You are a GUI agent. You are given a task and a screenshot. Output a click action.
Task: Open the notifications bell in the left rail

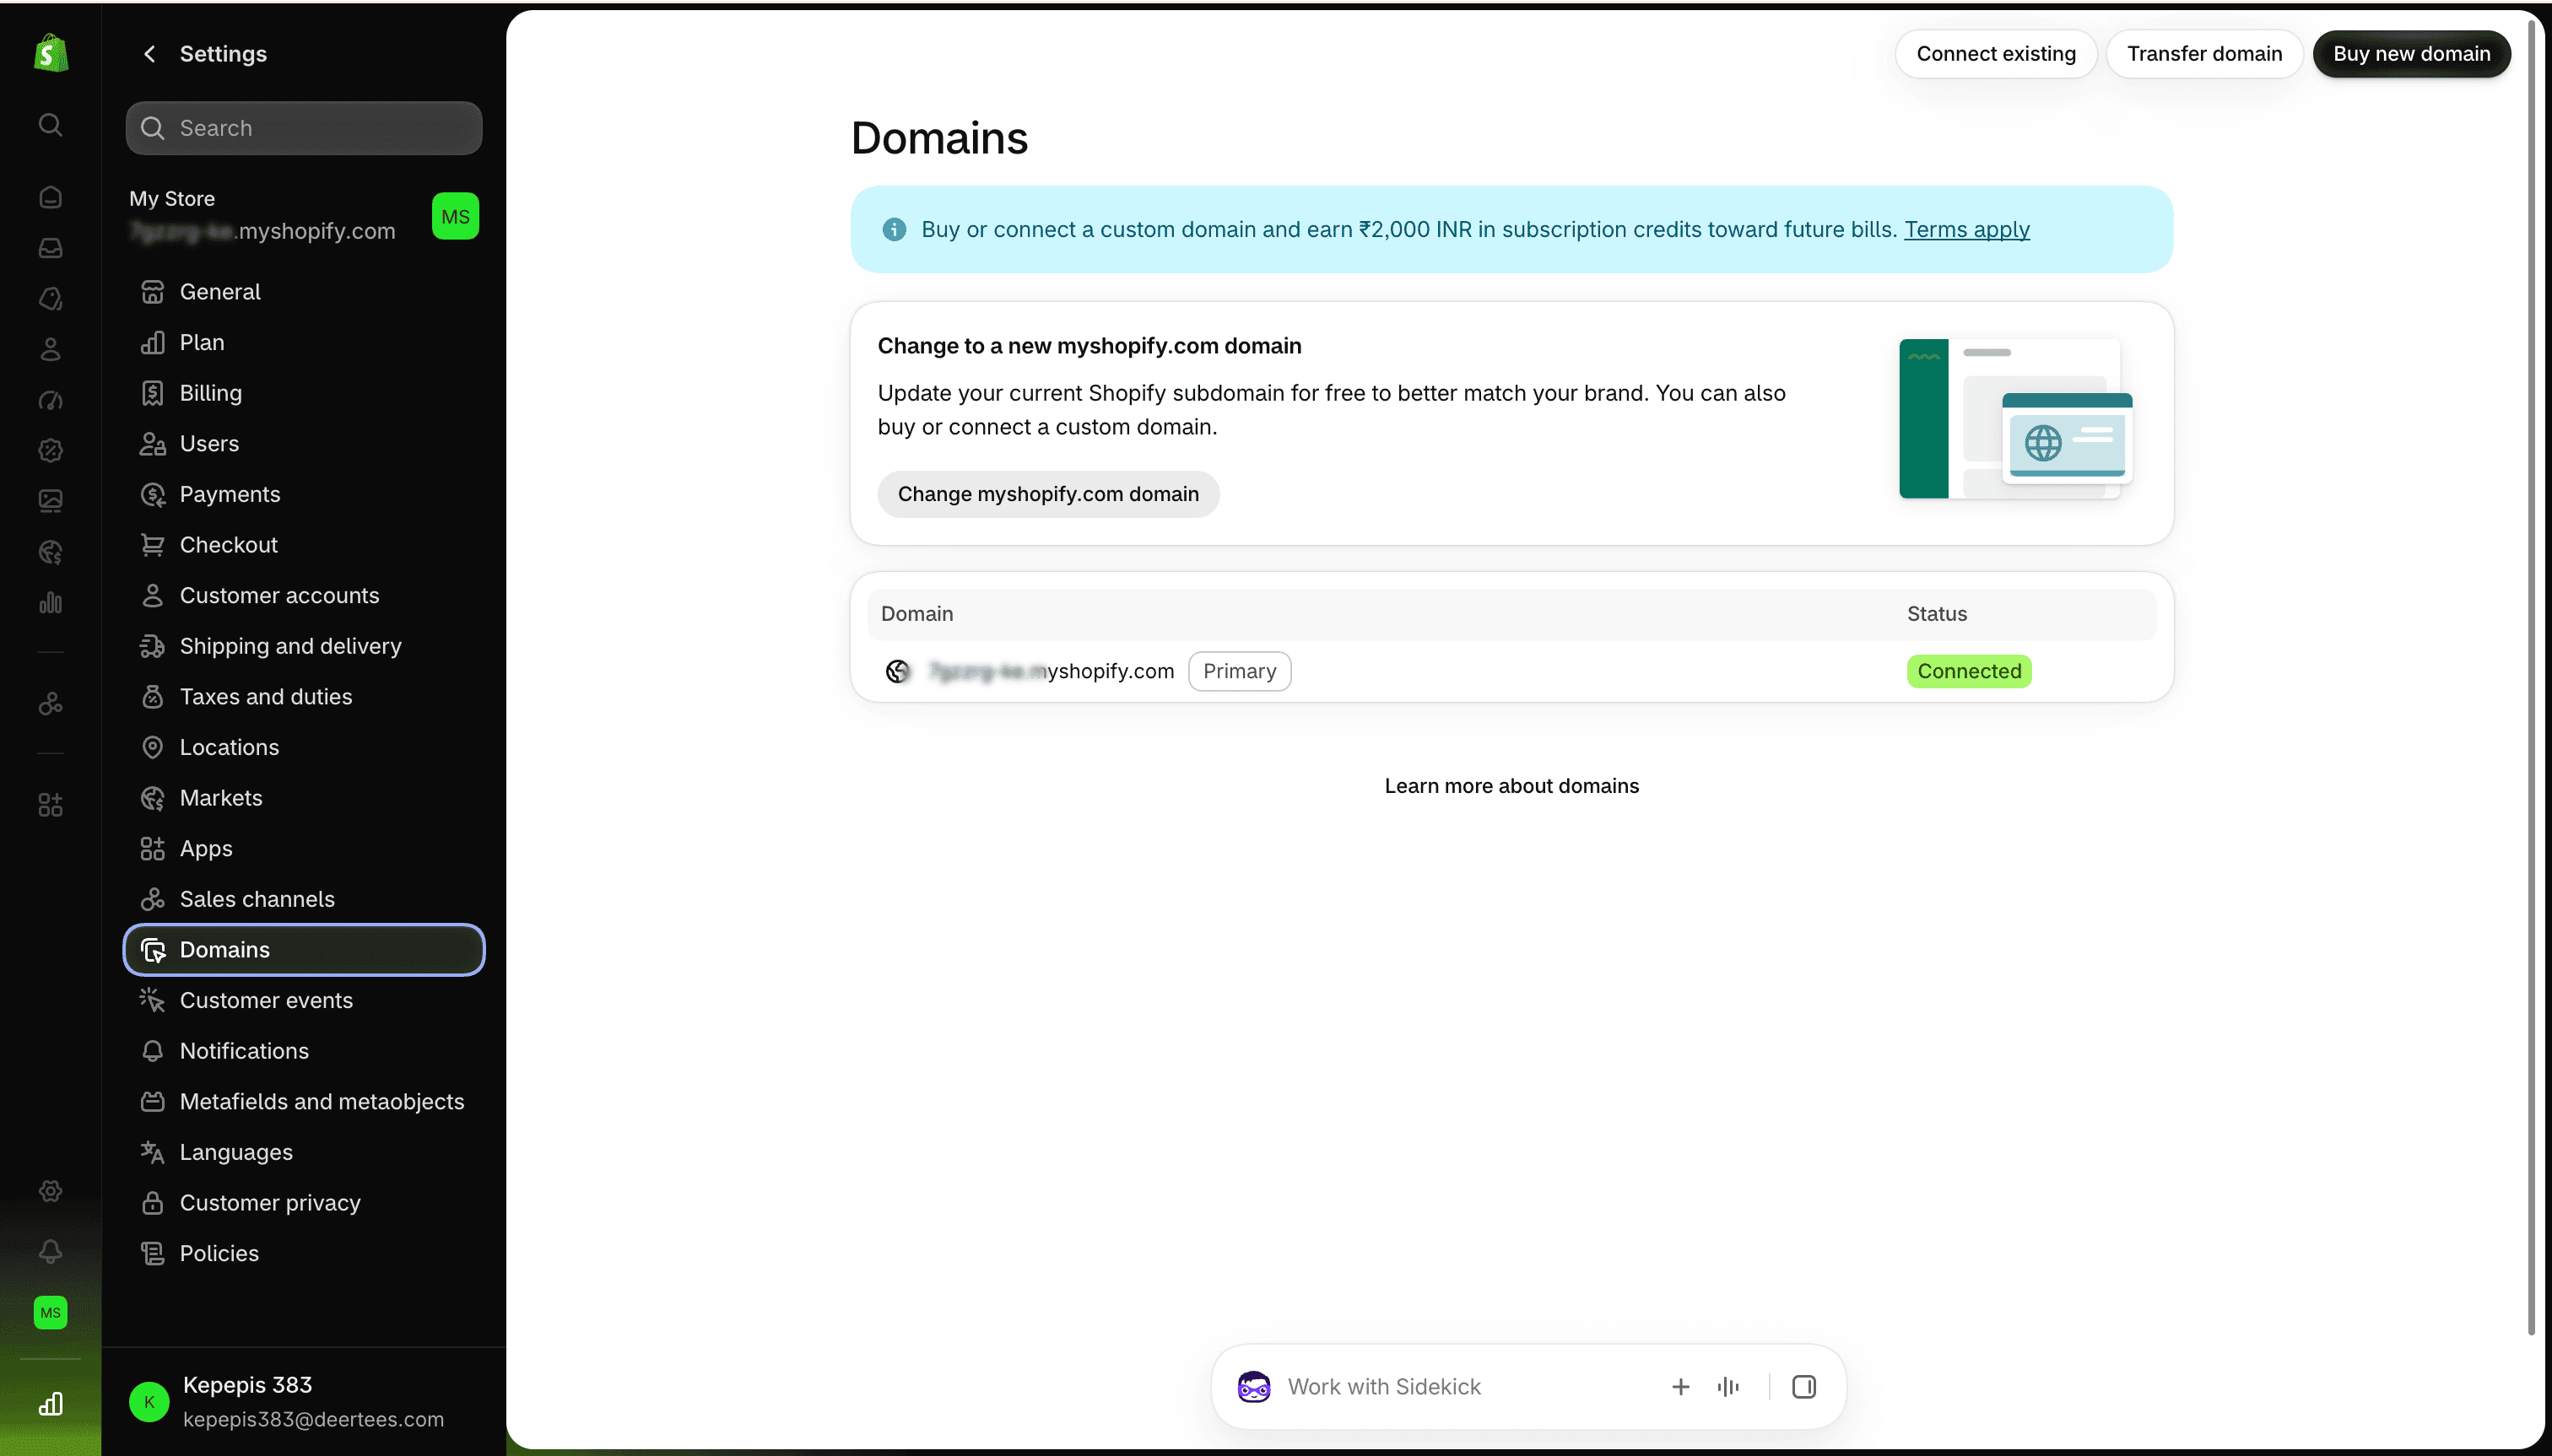pos(50,1251)
